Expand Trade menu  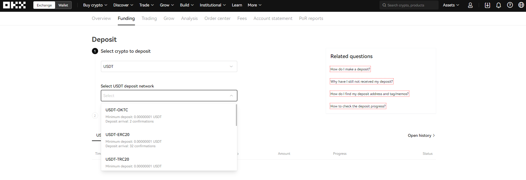pos(146,5)
